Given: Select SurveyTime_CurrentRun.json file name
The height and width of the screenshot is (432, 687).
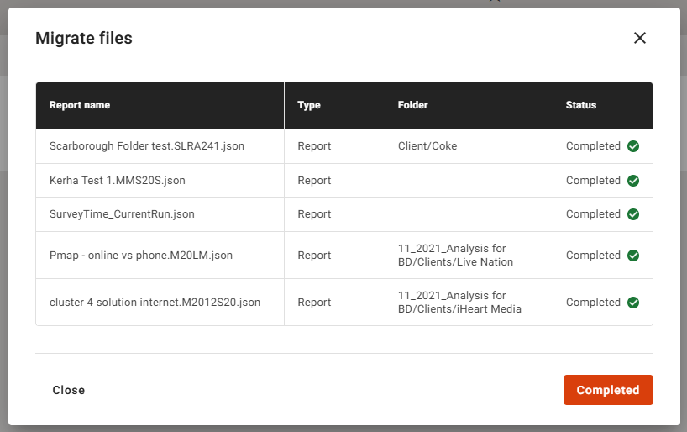Looking at the screenshot, I should tap(122, 214).
